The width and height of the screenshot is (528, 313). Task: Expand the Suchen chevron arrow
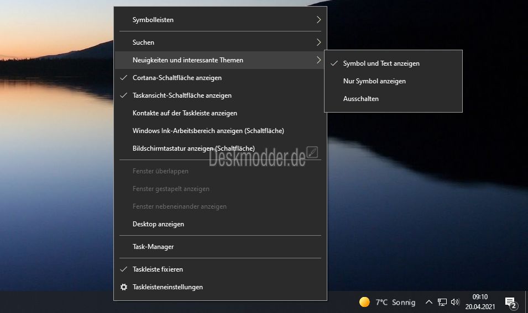pyautogui.click(x=318, y=43)
